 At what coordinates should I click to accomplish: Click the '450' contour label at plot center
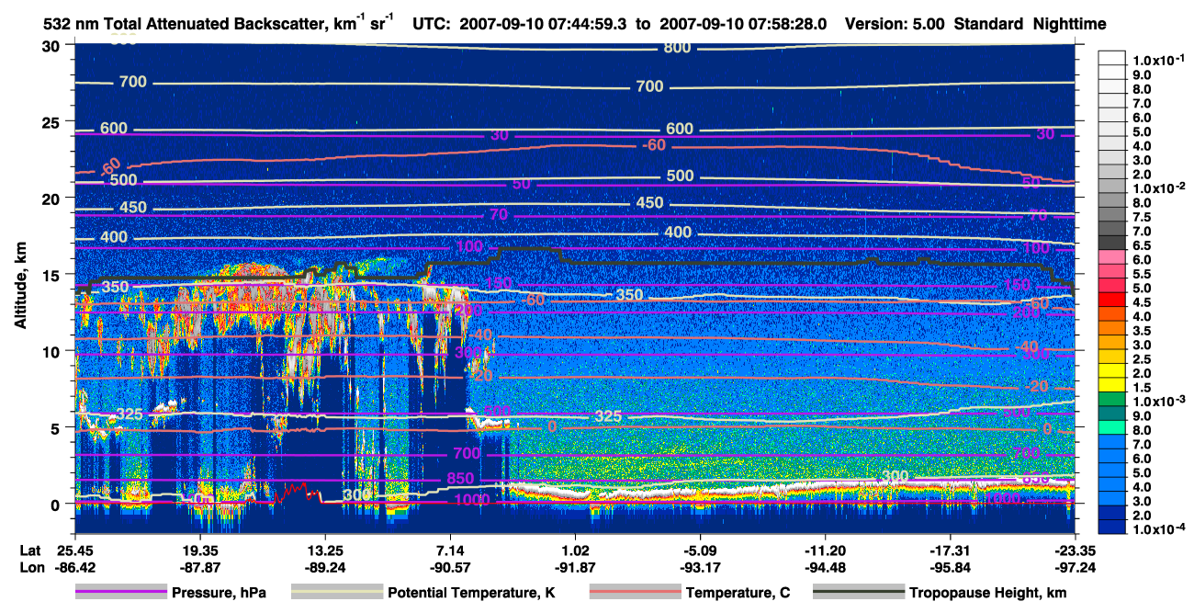[649, 203]
